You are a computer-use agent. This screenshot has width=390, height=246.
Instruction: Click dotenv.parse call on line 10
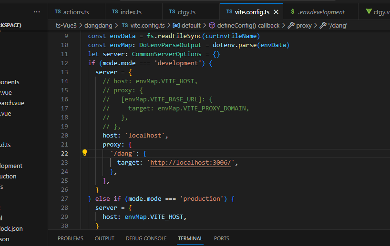tap(234, 45)
